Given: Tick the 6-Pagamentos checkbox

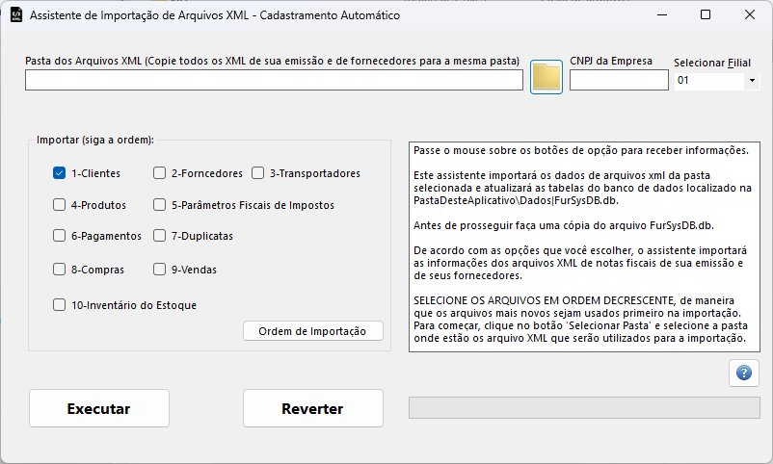Looking at the screenshot, I should (60, 236).
